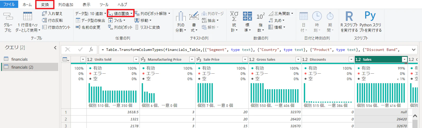This screenshot has width=422, height=128.
Task: Open the table menu icon in the grid corner
Action: (x=66, y=59)
